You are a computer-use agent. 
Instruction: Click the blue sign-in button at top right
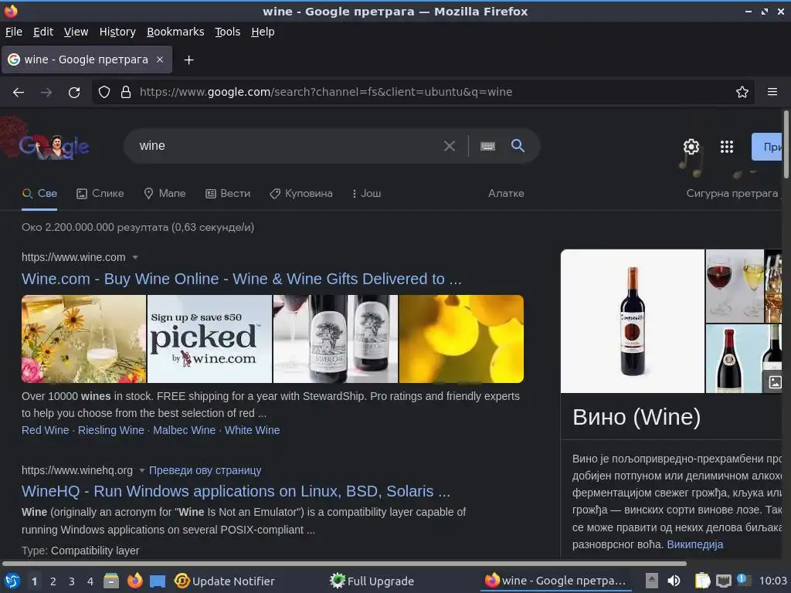pyautogui.click(x=767, y=147)
